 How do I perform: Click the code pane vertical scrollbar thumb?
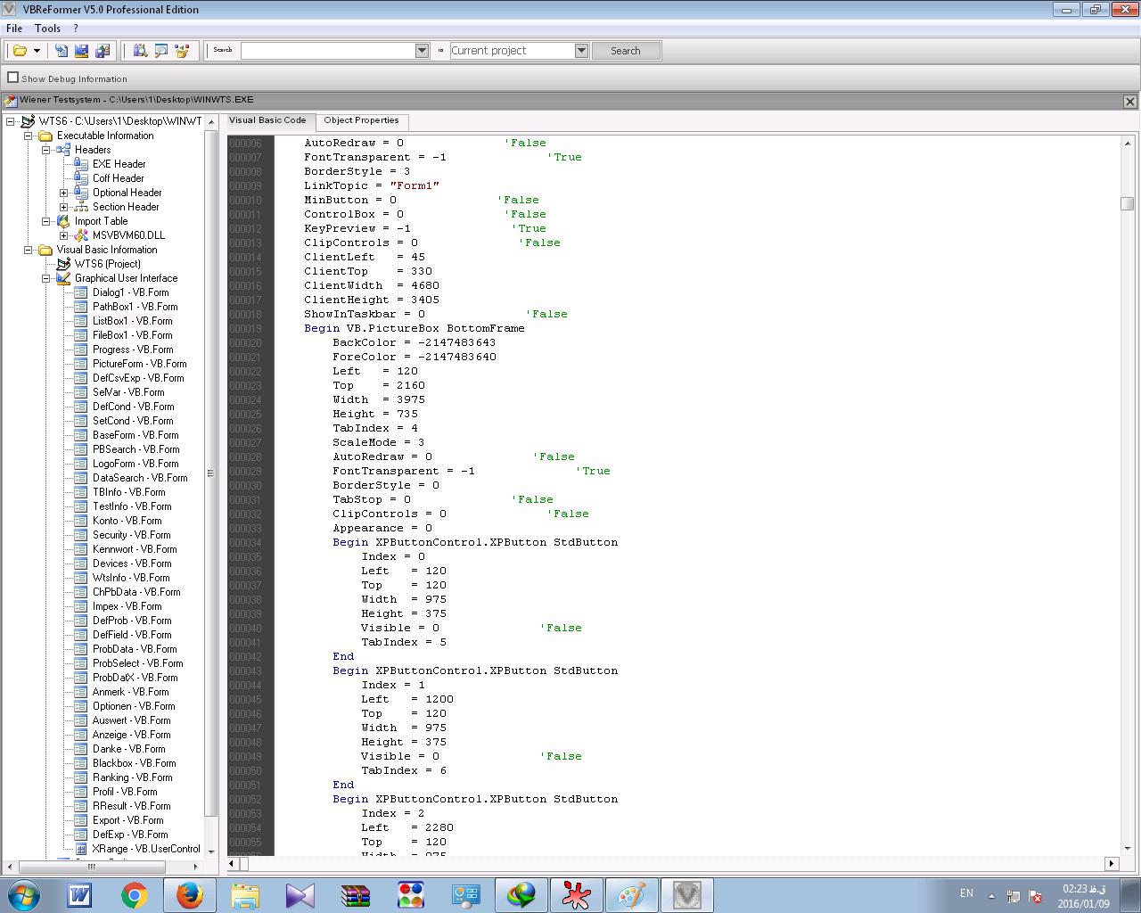click(1128, 203)
